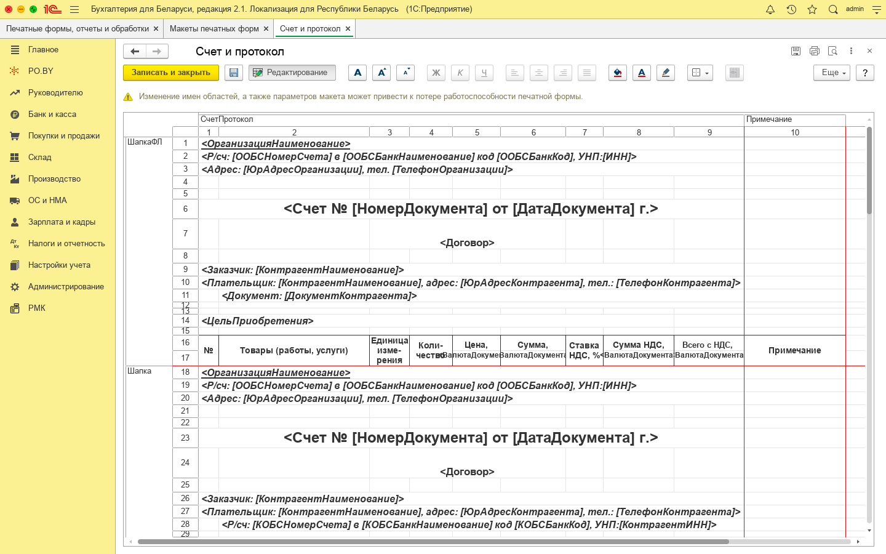The width and height of the screenshot is (886, 554).
Task: Choose the background fill color
Action: click(x=618, y=73)
